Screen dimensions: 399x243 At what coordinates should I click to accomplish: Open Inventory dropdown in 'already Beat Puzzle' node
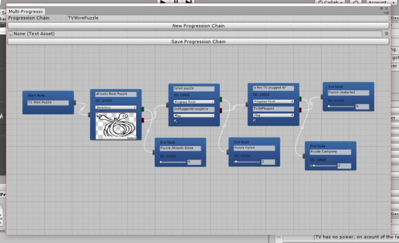click(x=116, y=107)
